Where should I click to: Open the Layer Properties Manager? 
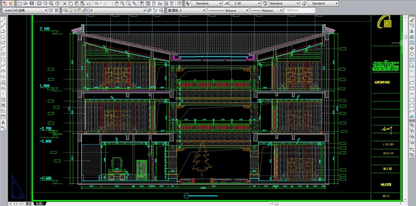pyautogui.click(x=66, y=10)
